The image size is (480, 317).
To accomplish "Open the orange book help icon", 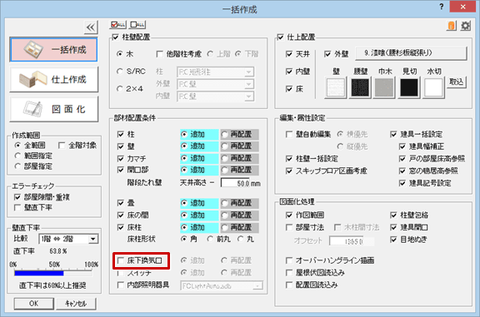I will point(451,26).
